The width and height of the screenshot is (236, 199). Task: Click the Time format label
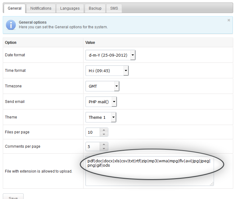[x=15, y=70]
